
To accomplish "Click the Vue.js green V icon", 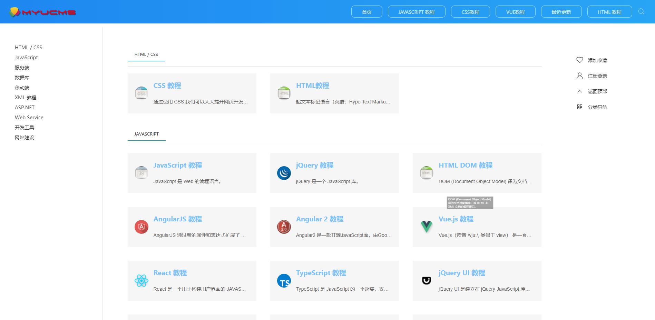I will pos(427,227).
